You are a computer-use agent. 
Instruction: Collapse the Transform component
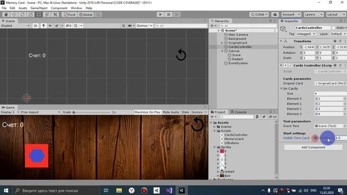pos(281,41)
